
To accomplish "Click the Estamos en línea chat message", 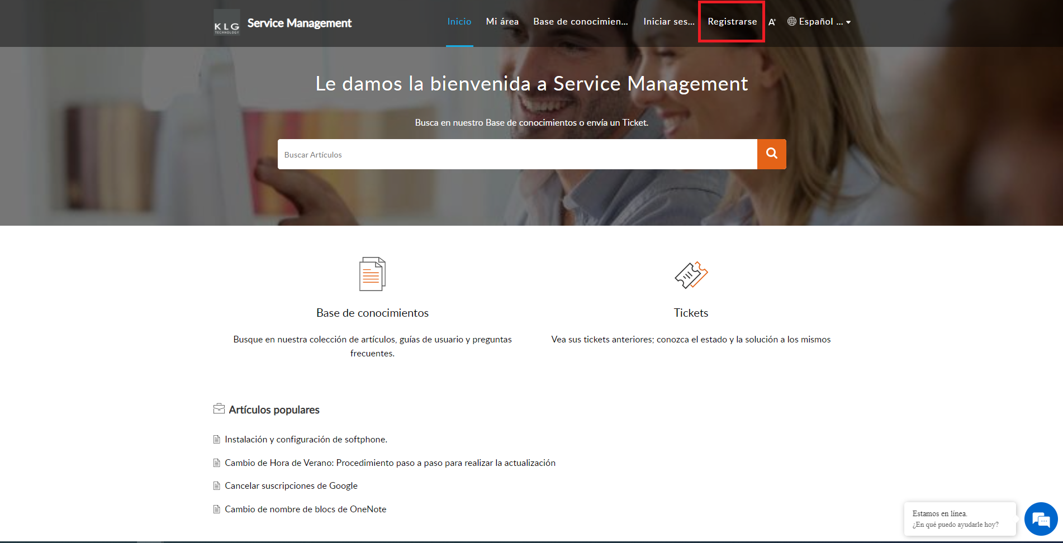I will (960, 519).
